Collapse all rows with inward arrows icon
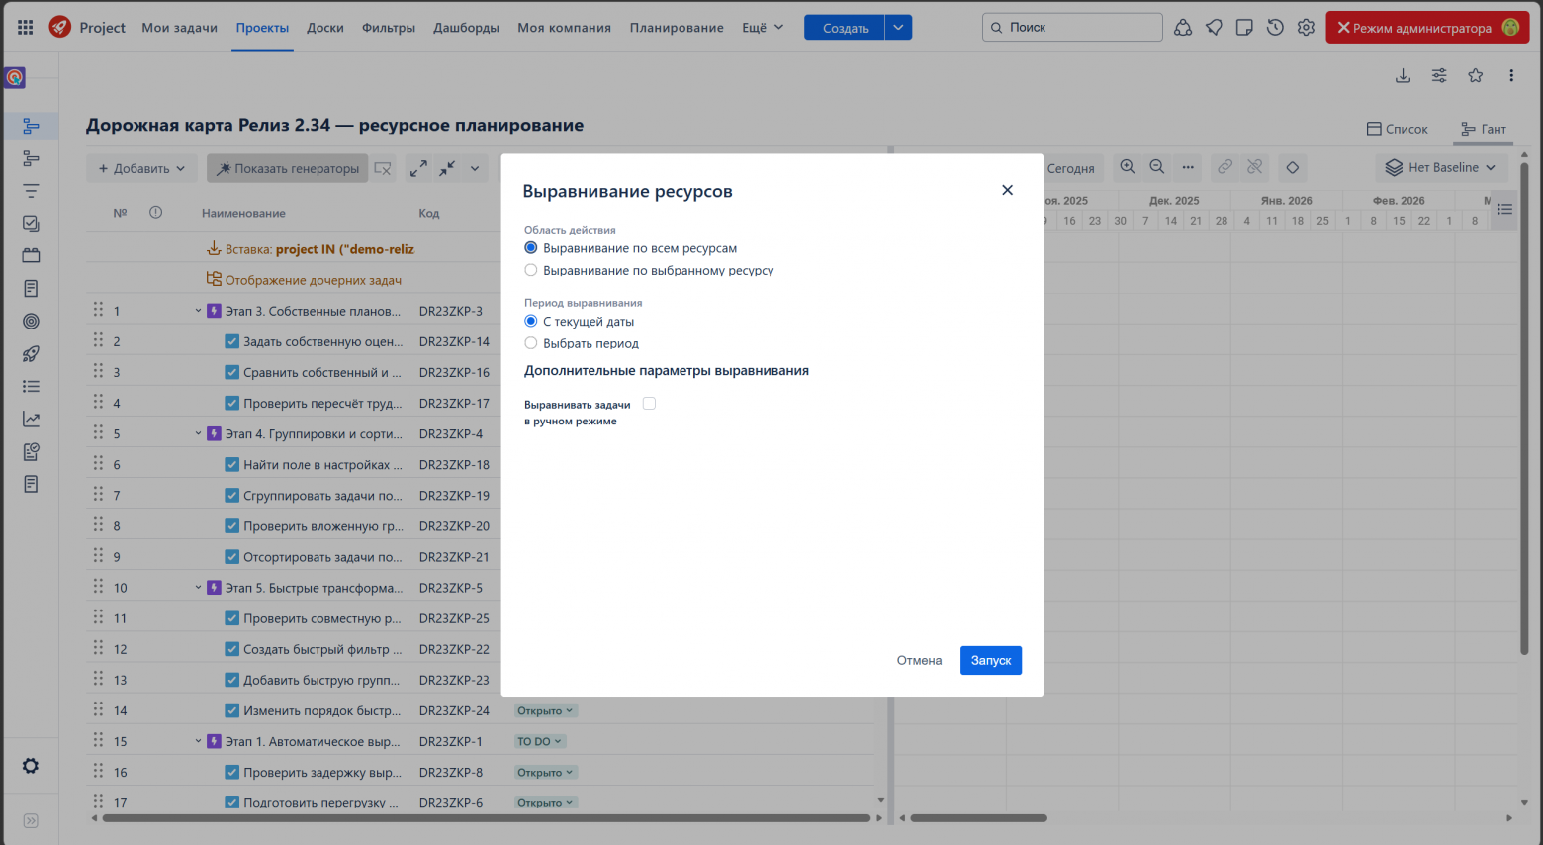This screenshot has width=1543, height=845. tap(447, 168)
